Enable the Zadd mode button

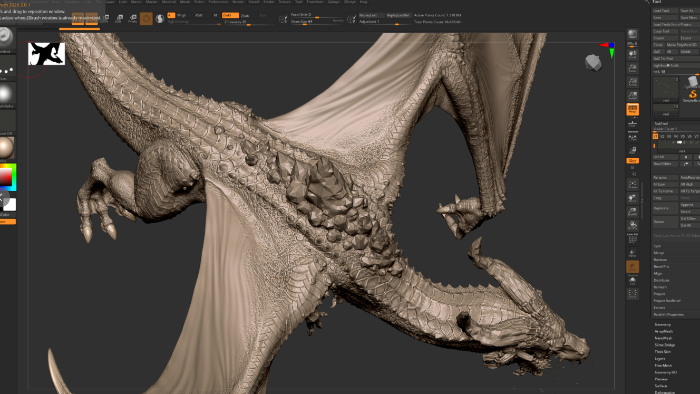click(x=230, y=15)
